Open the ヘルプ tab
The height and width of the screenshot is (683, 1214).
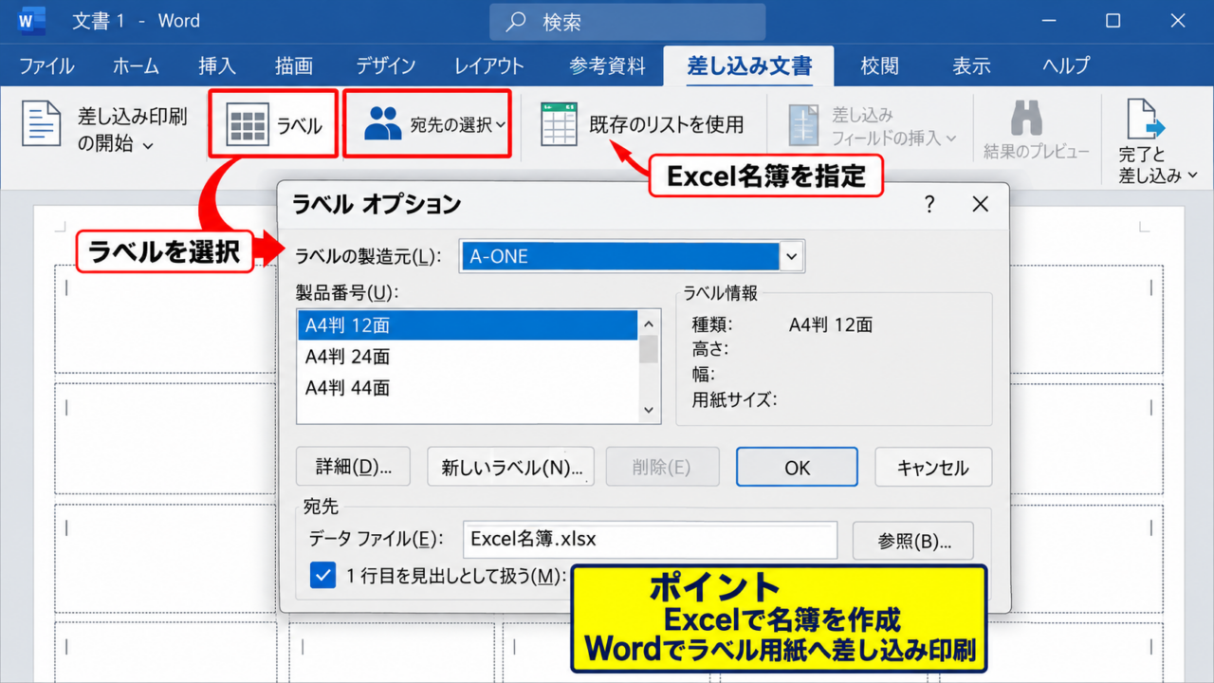pyautogui.click(x=1066, y=65)
